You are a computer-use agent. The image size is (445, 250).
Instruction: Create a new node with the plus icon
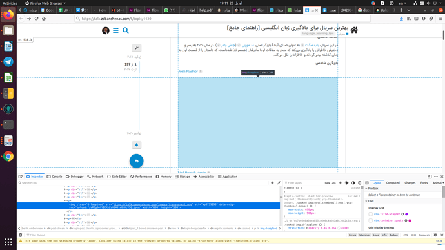tap(272, 183)
